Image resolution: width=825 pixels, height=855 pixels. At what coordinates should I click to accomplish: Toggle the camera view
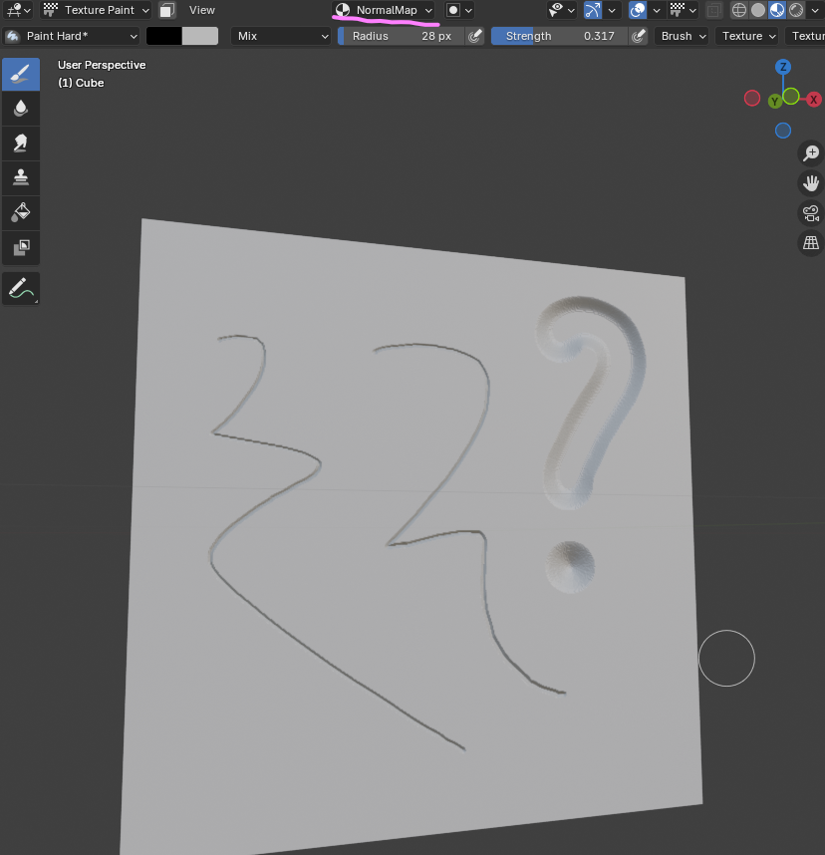coord(811,213)
